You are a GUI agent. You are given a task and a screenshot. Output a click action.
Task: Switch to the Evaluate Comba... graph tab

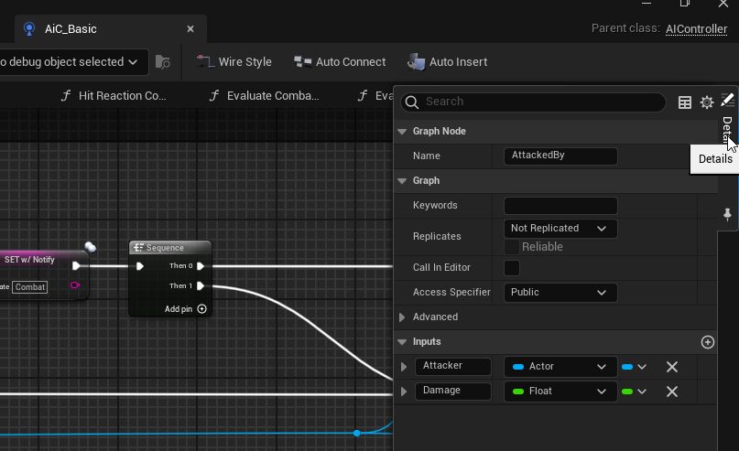(264, 95)
